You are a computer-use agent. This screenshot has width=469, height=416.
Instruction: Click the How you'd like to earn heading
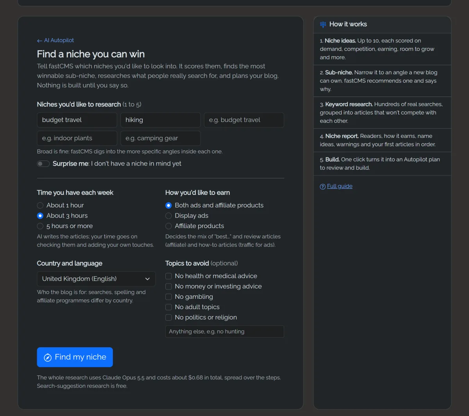pyautogui.click(x=197, y=193)
